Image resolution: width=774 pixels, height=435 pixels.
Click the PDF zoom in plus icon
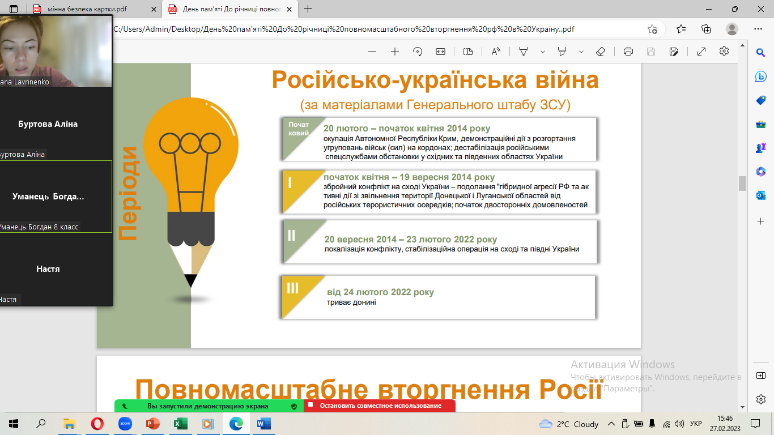pyautogui.click(x=395, y=52)
